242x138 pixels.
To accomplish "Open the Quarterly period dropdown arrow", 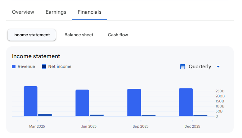I will click(218, 66).
